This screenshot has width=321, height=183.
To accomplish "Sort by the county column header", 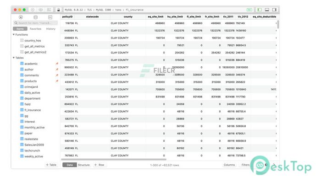I will 128,17.
